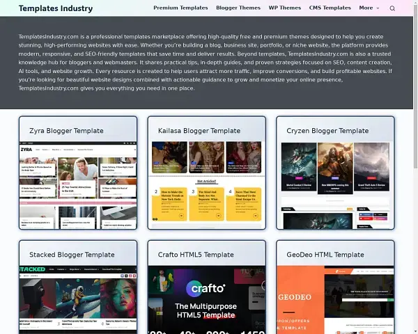Screen dimensions: 418x334
Task: Open Zyra Blogger Template title link
Action: (x=66, y=131)
